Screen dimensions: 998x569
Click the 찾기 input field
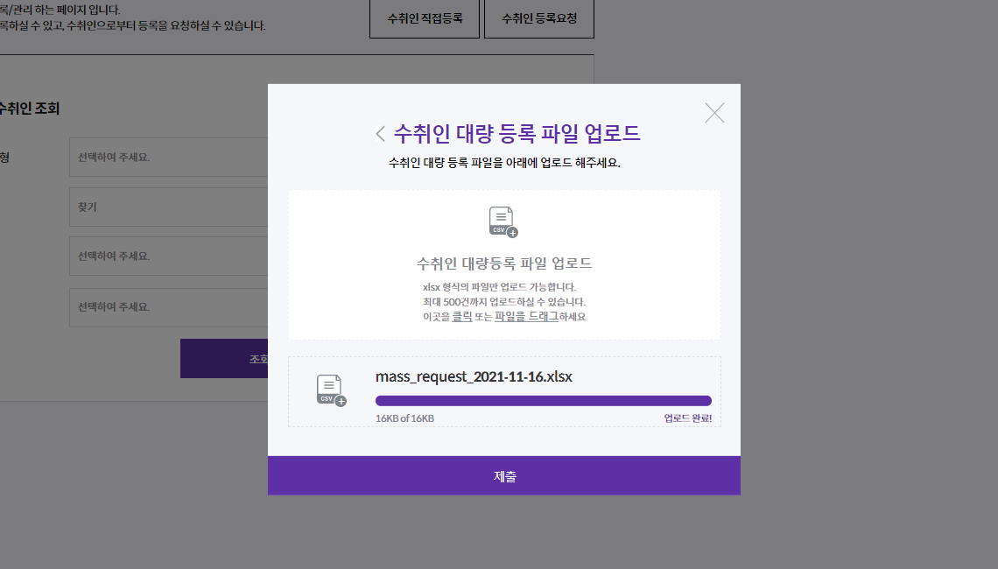pyautogui.click(x=169, y=207)
